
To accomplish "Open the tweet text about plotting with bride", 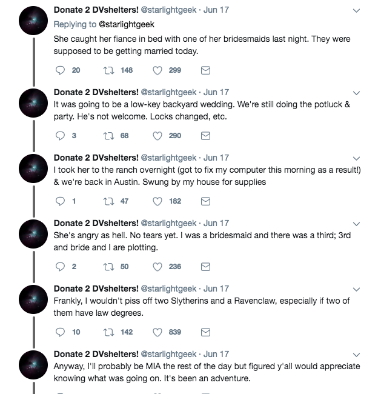I will coord(202,241).
